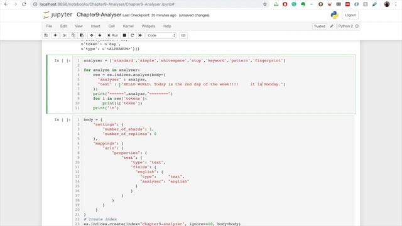Click the green download extension icon
Image resolution: width=402 pixels, height=226 pixels.
(276, 4)
